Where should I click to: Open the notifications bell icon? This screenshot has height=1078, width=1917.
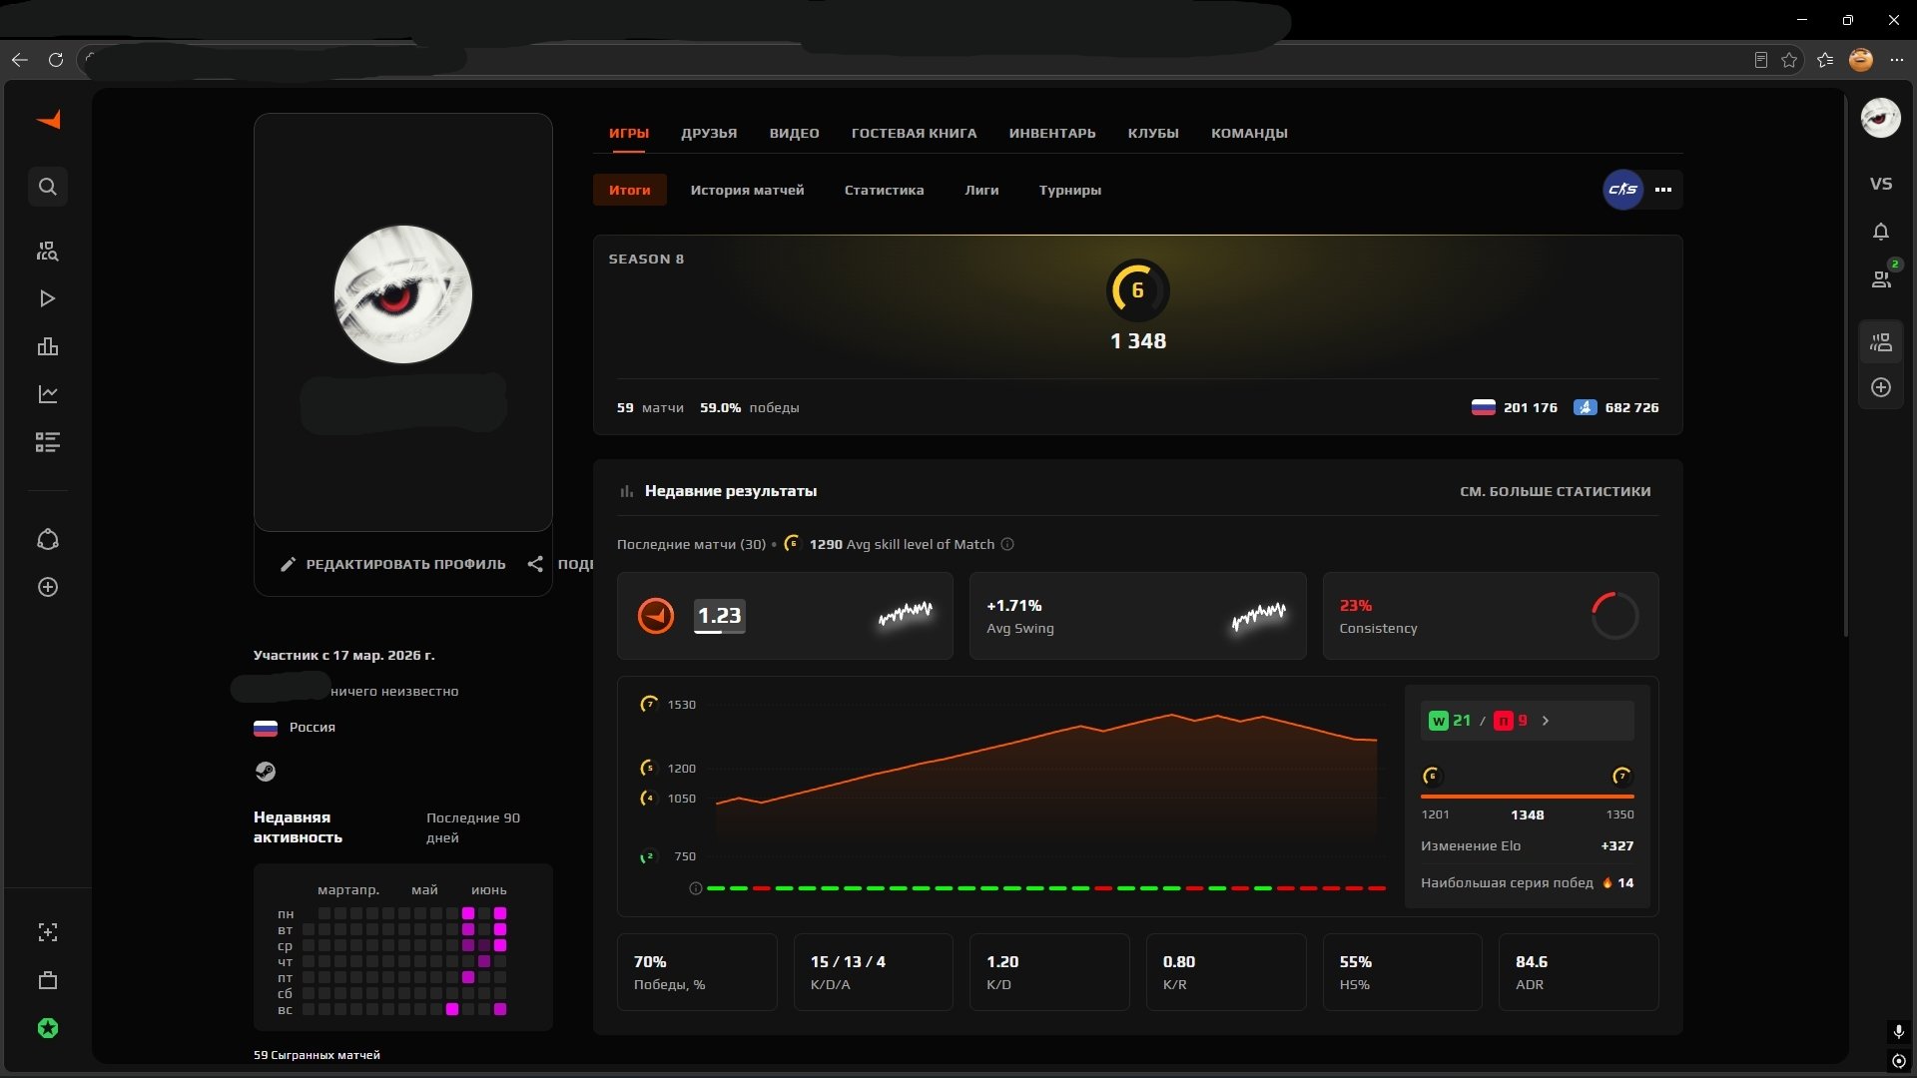pyautogui.click(x=1881, y=232)
